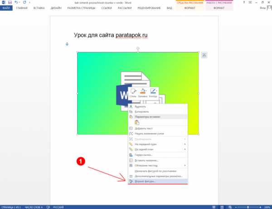Open the Стиль shape style gallery in the mini toolbar

click(133, 93)
